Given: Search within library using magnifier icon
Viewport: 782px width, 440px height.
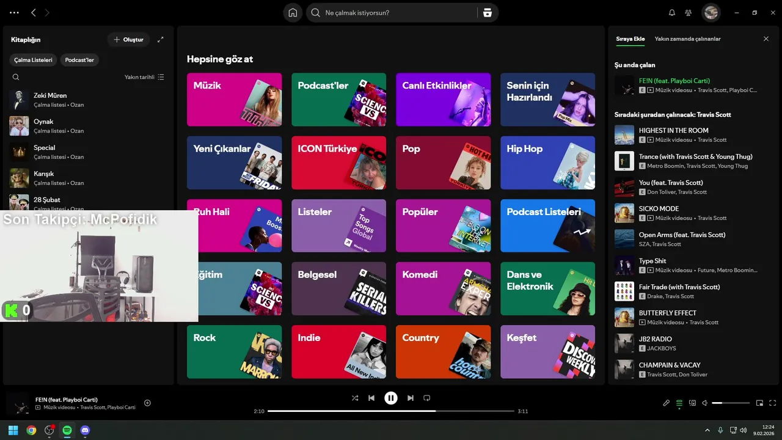Looking at the screenshot, I should [16, 77].
